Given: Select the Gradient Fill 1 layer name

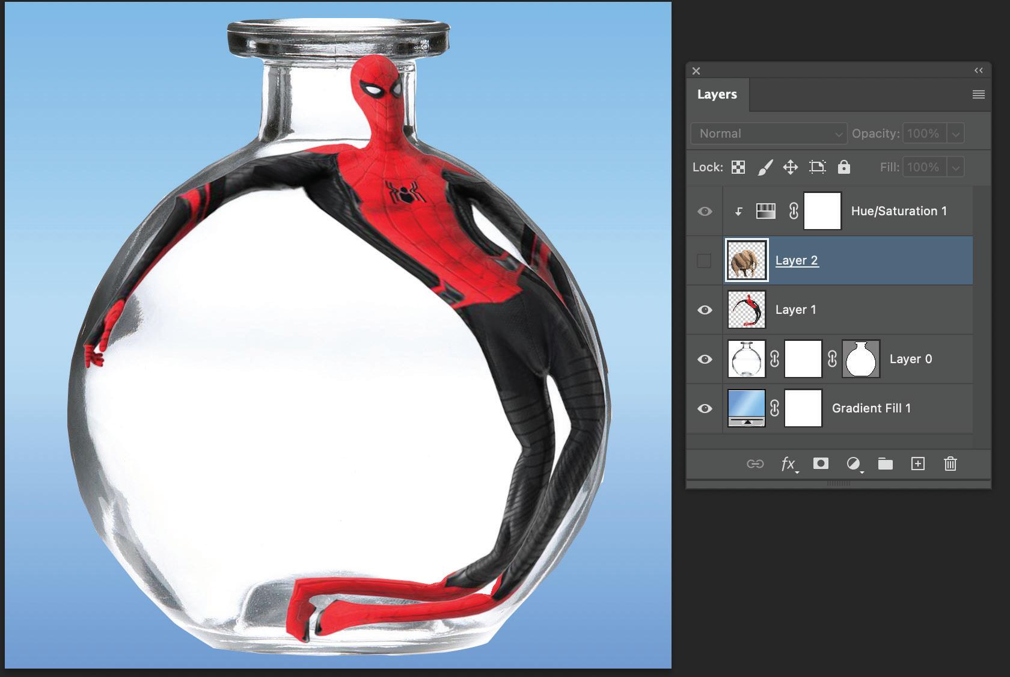Looking at the screenshot, I should tap(871, 408).
